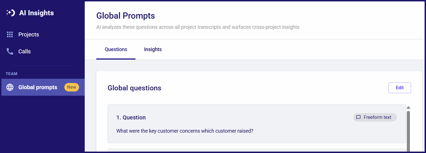Click the AI Insights sparkle logo icon
This screenshot has height=153, width=426.
10,13
